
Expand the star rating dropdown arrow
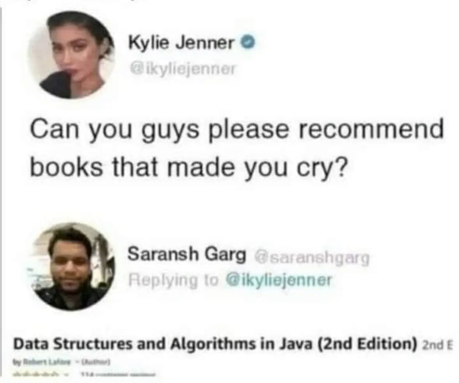click(65, 374)
